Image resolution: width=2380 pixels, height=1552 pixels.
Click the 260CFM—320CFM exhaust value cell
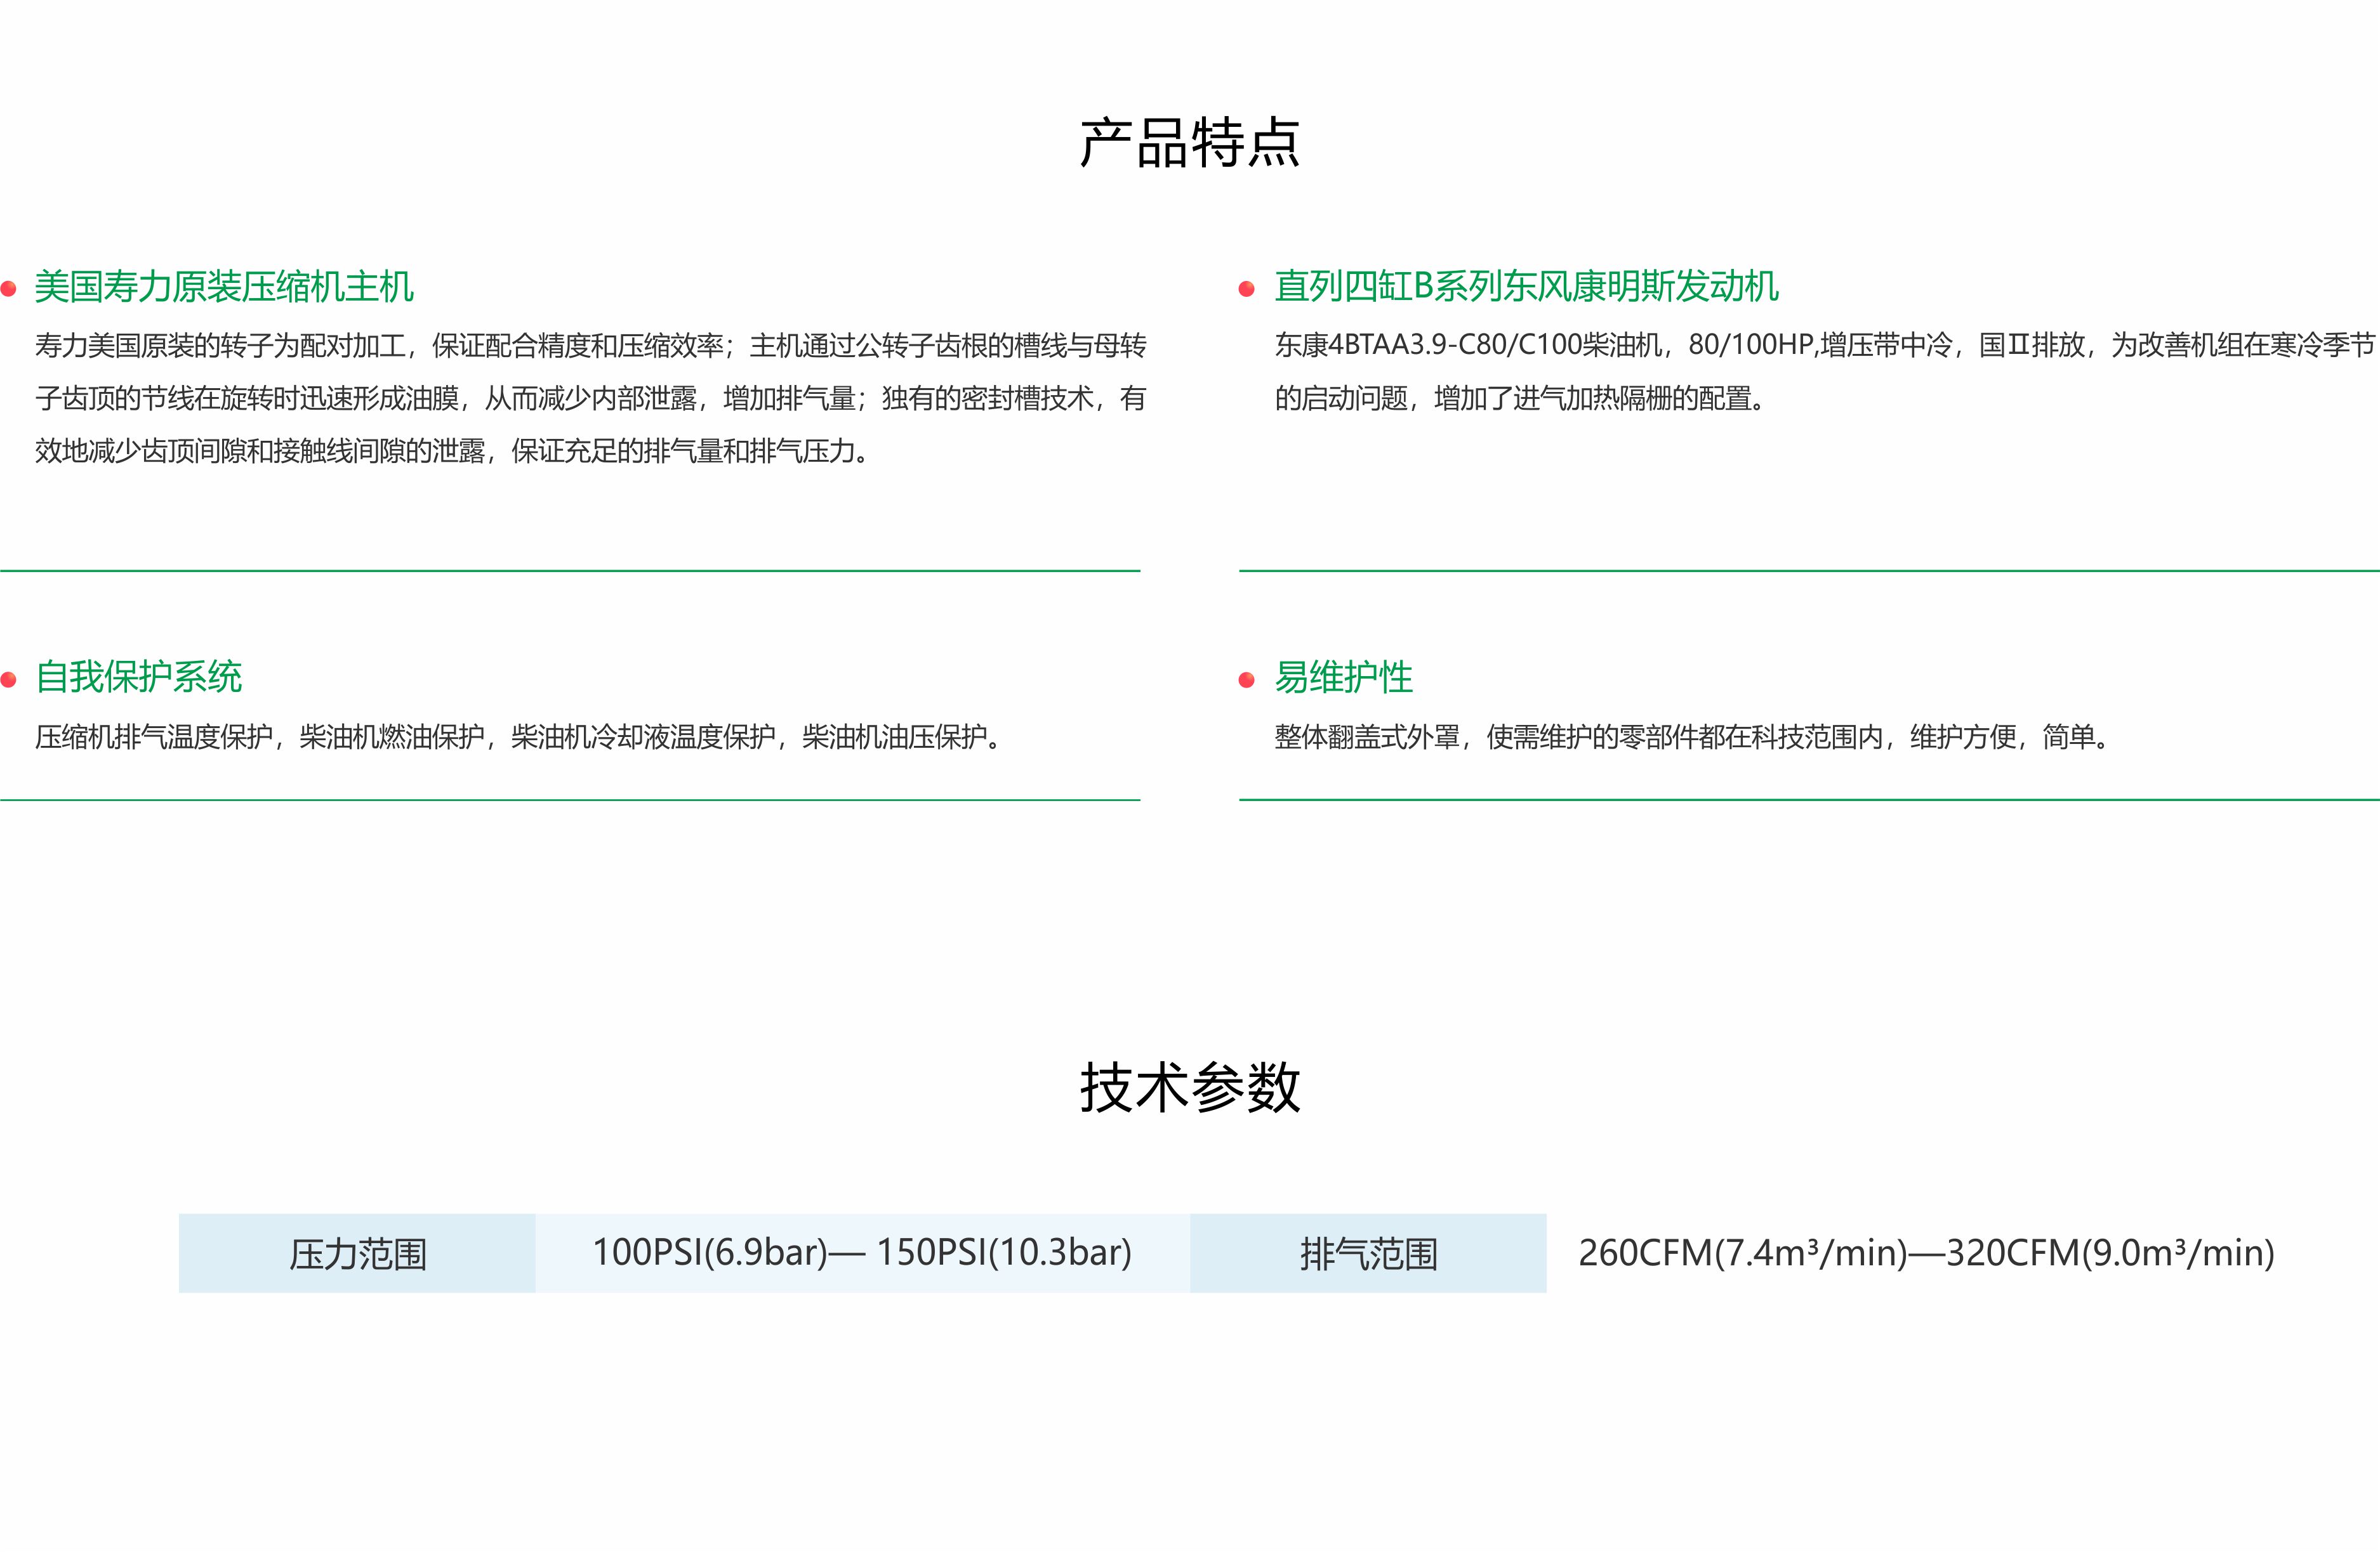pyautogui.click(x=1926, y=1253)
